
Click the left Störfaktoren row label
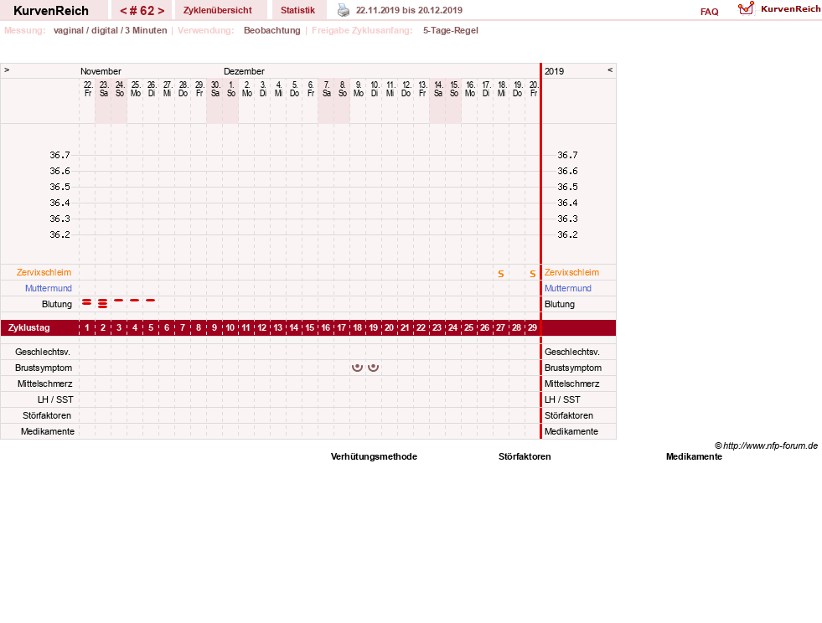[47, 415]
